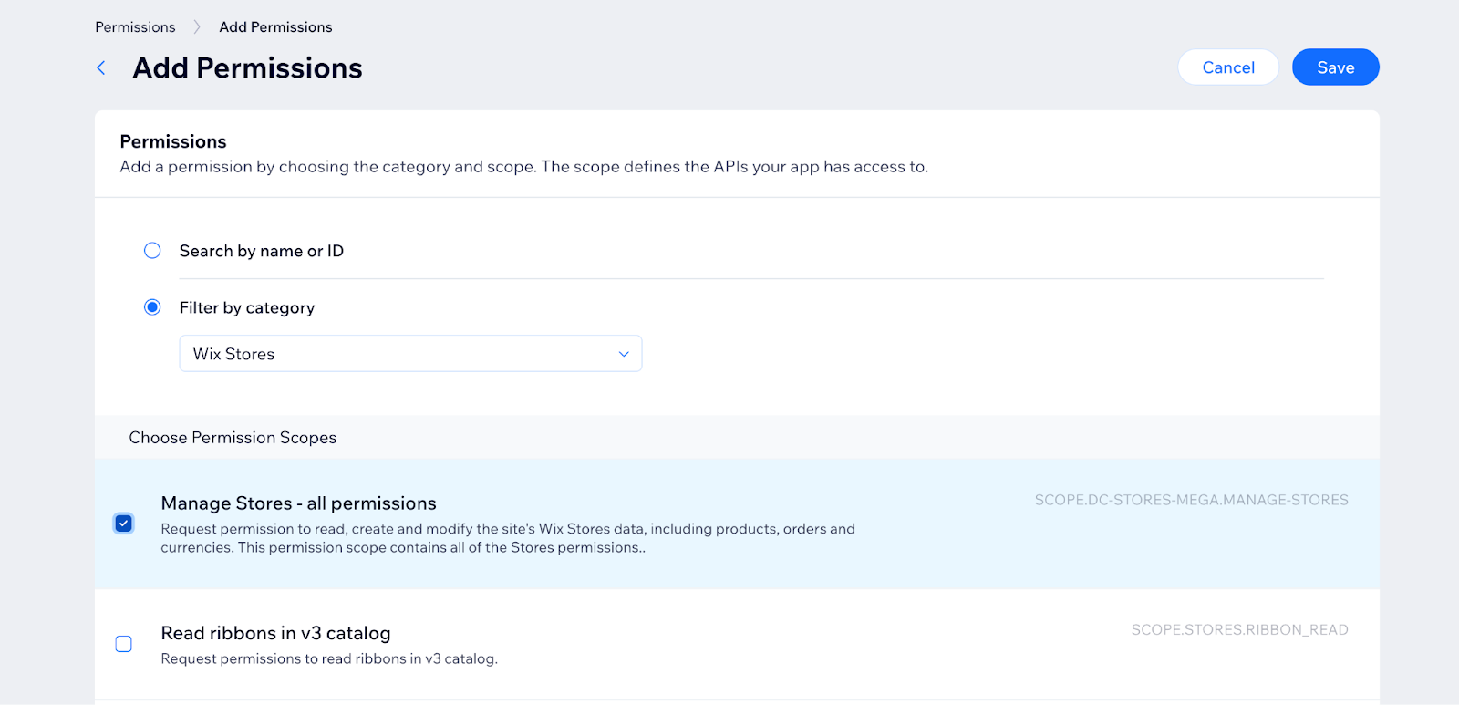Click the Read ribbons in v3 catalog title
1459x705 pixels.
tap(275, 633)
